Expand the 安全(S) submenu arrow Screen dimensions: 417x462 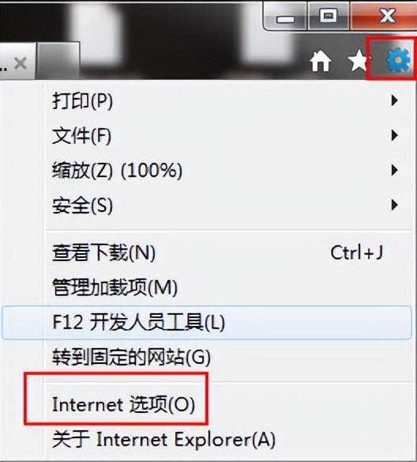(394, 205)
